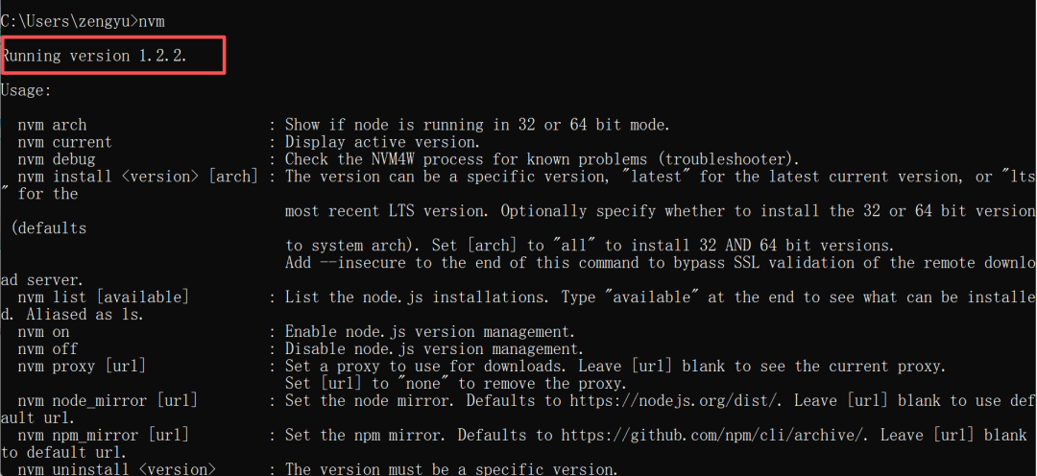This screenshot has width=1037, height=476.
Task: Click the 'nvm on' command text
Action: coord(43,332)
